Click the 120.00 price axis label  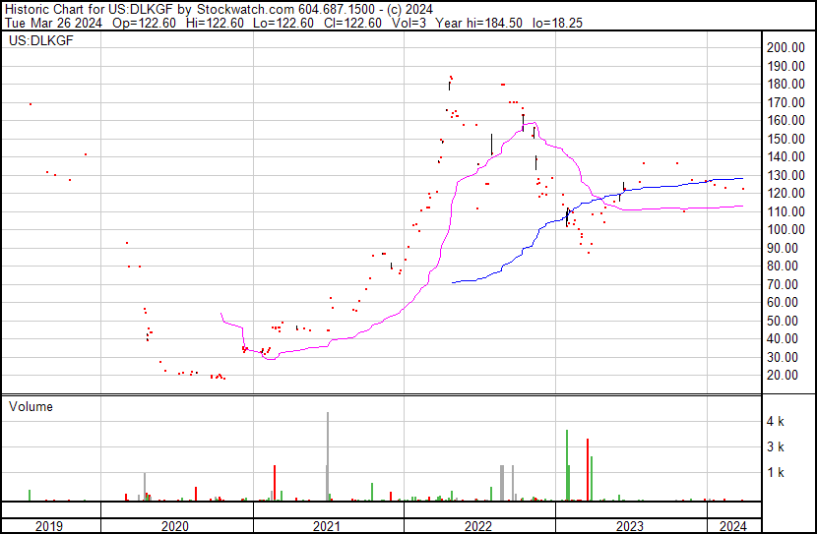click(x=786, y=193)
